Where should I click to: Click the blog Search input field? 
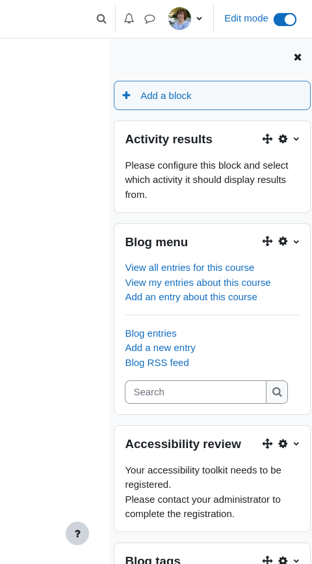[x=196, y=392]
